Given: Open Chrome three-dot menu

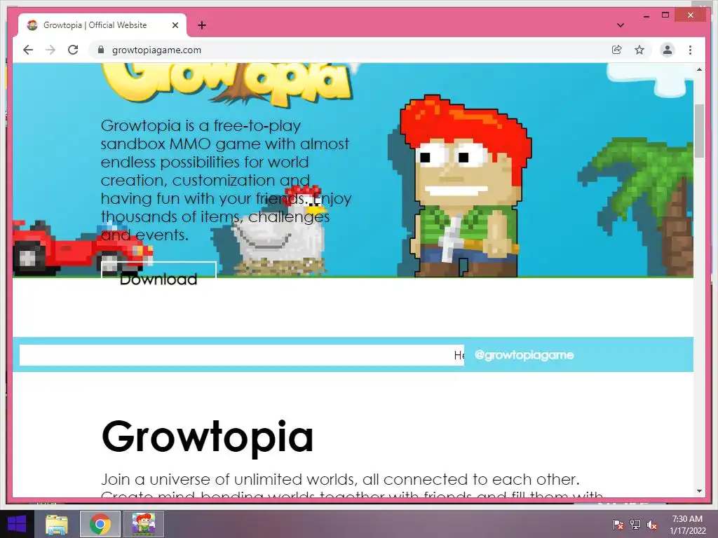Looking at the screenshot, I should click(x=690, y=50).
